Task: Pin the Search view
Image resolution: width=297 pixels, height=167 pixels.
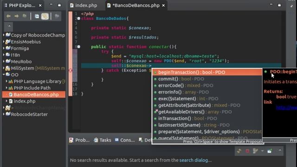Action: coord(270,151)
